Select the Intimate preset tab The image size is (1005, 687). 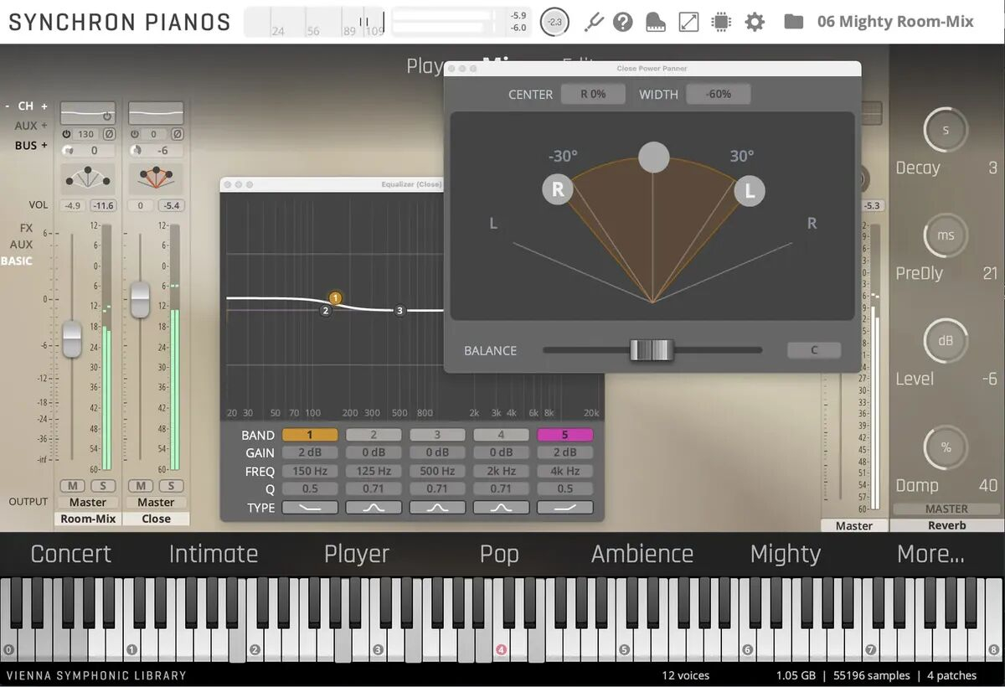[214, 554]
